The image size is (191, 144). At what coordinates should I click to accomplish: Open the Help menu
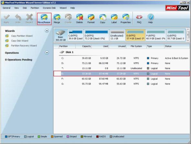[72, 8]
